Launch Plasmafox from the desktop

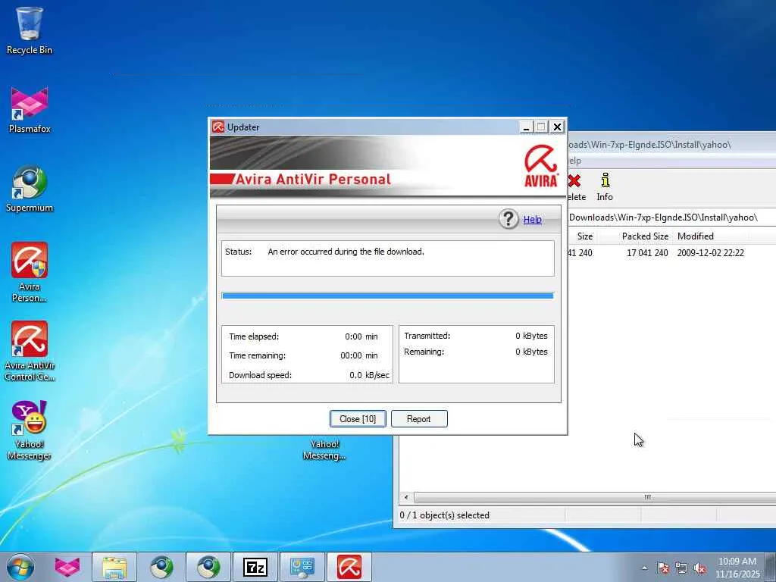(x=30, y=110)
